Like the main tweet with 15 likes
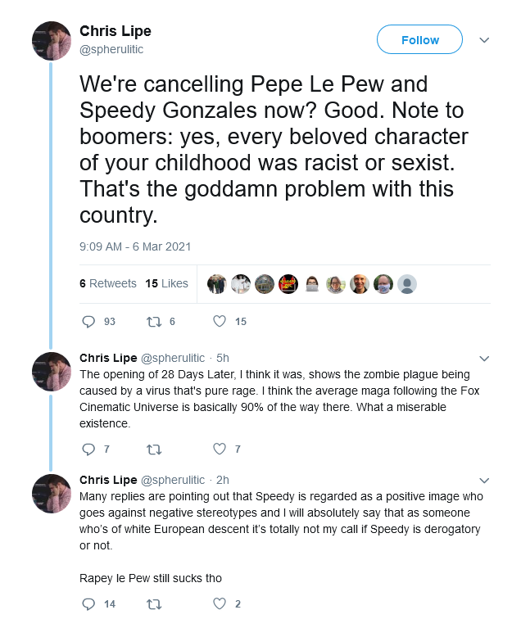Screen dimensions: 521x619 click(x=220, y=321)
